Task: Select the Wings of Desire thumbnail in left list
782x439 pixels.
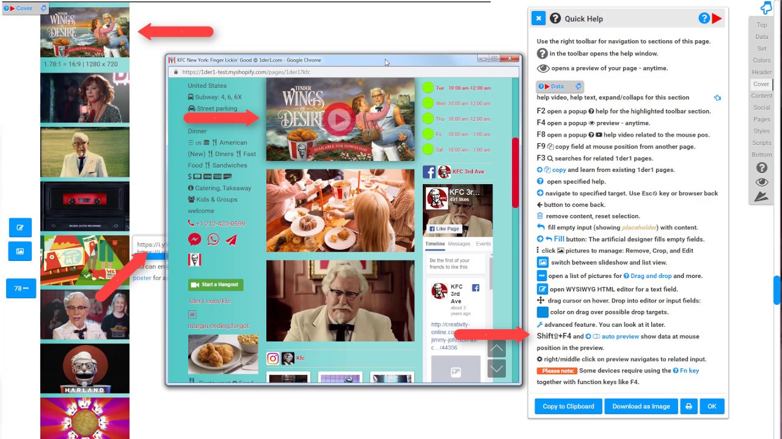Action: coord(85,32)
